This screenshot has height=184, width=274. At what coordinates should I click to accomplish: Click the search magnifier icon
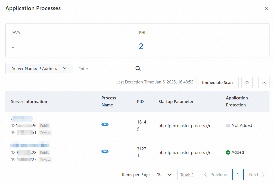pos(138,69)
